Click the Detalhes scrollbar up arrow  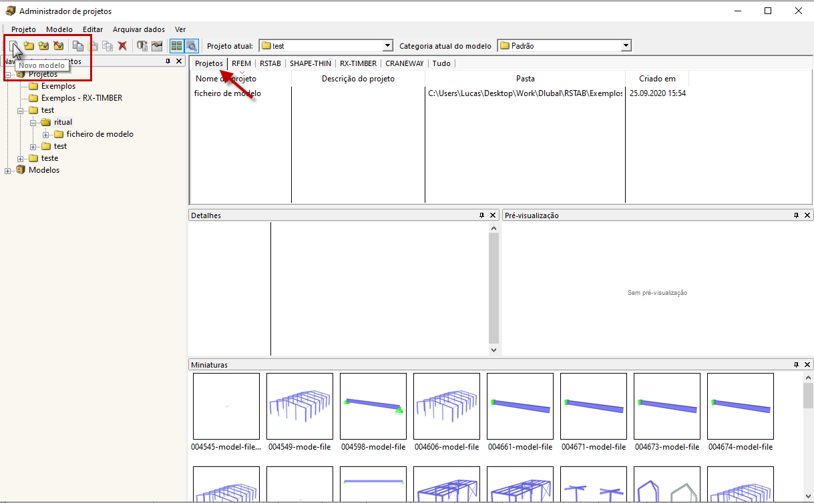coord(493,228)
